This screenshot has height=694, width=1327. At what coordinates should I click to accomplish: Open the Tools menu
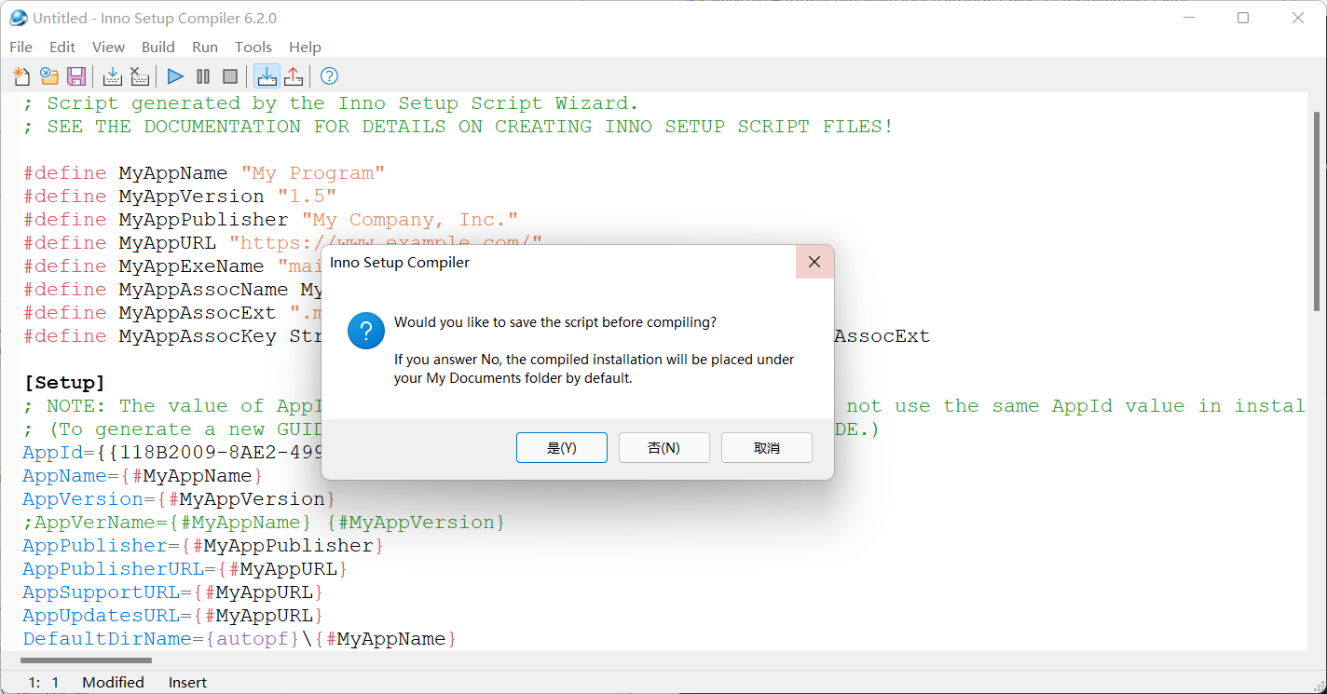tap(253, 47)
